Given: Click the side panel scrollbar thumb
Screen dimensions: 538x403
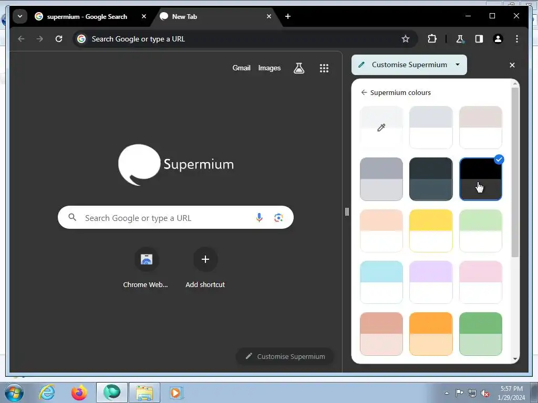Looking at the screenshot, I should (x=515, y=172).
